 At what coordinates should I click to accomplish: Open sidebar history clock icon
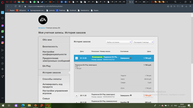[x=2, y=64]
